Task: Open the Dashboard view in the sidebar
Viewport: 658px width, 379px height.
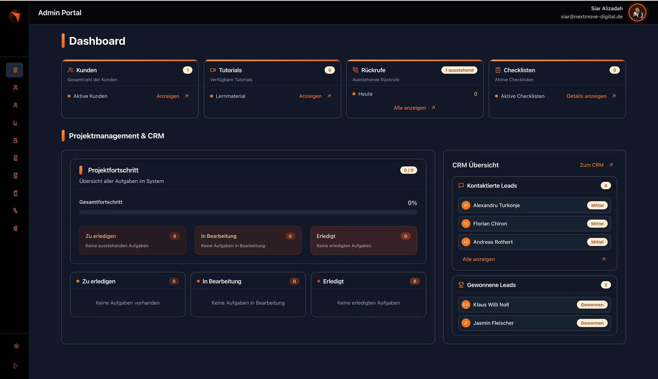Action: [x=15, y=70]
